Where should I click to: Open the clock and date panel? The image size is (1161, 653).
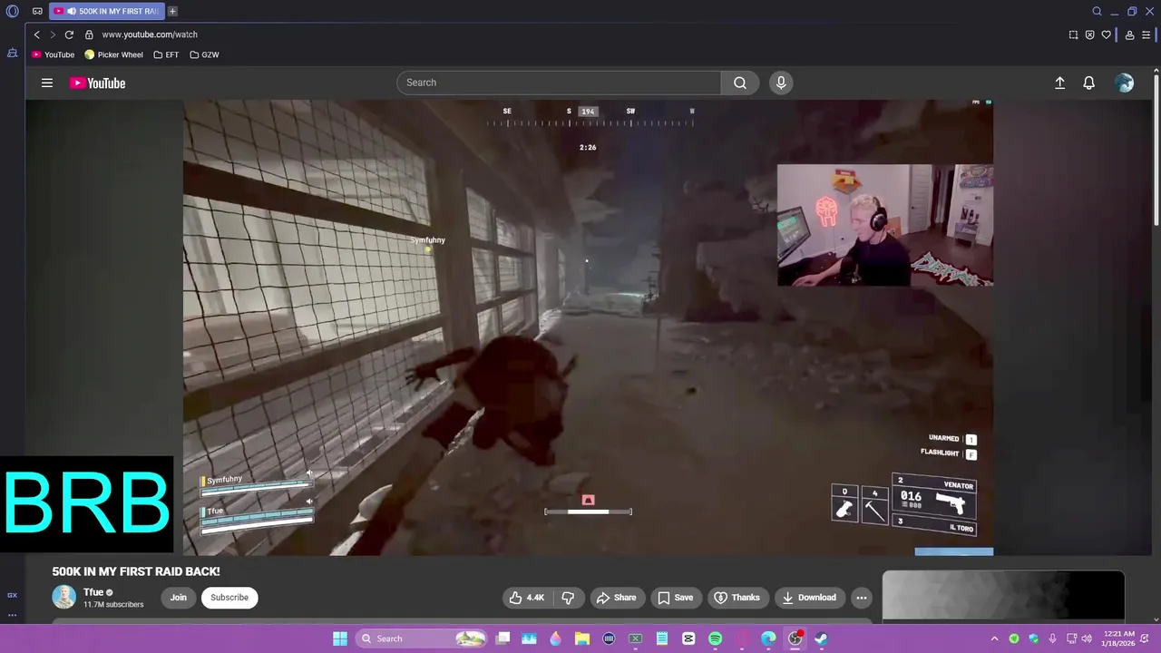click(1119, 638)
